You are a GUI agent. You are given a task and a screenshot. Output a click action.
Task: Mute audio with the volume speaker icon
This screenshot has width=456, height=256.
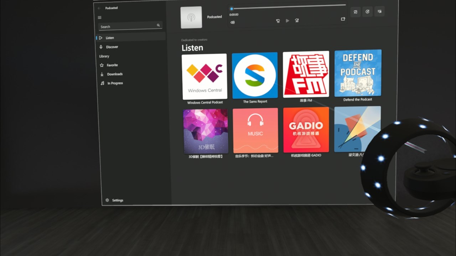pos(232,22)
